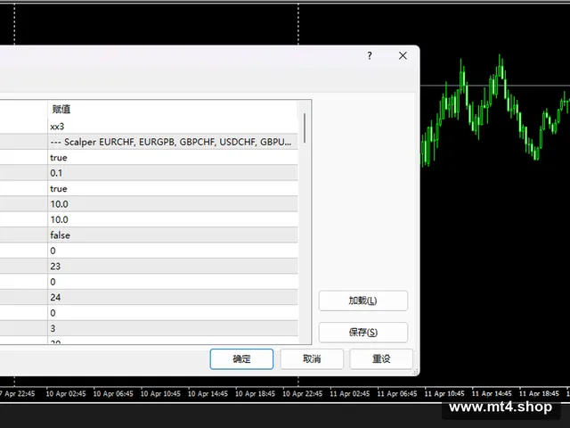
Task: Select the true value above 0.1
Action: 173,158
